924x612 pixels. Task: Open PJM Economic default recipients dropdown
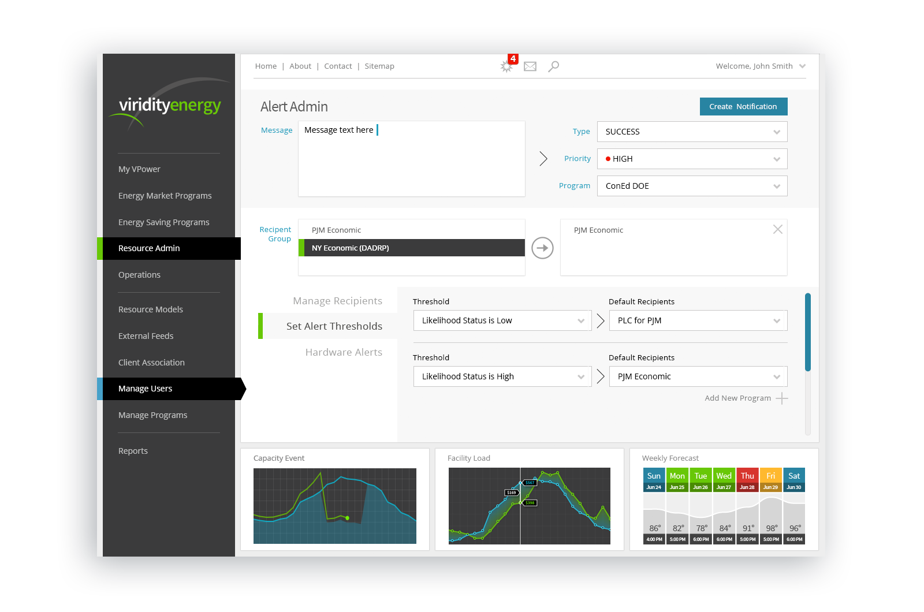coord(698,376)
